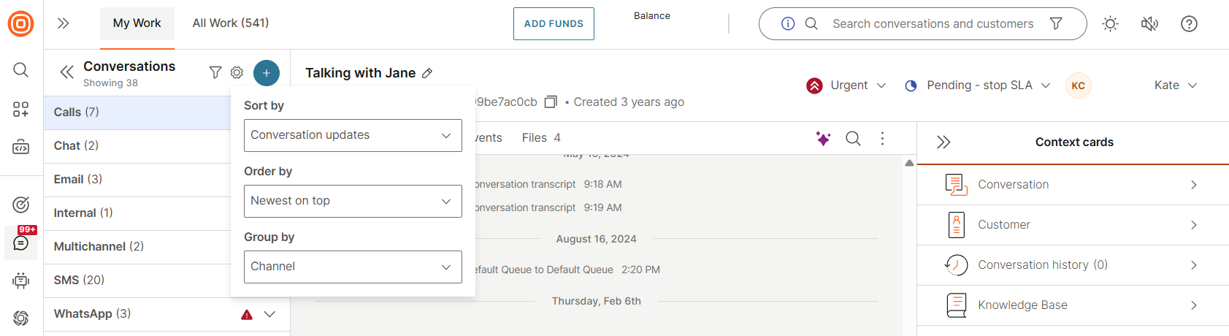This screenshot has height=336, width=1229.
Task: Open the help question mark icon
Action: tap(1189, 24)
